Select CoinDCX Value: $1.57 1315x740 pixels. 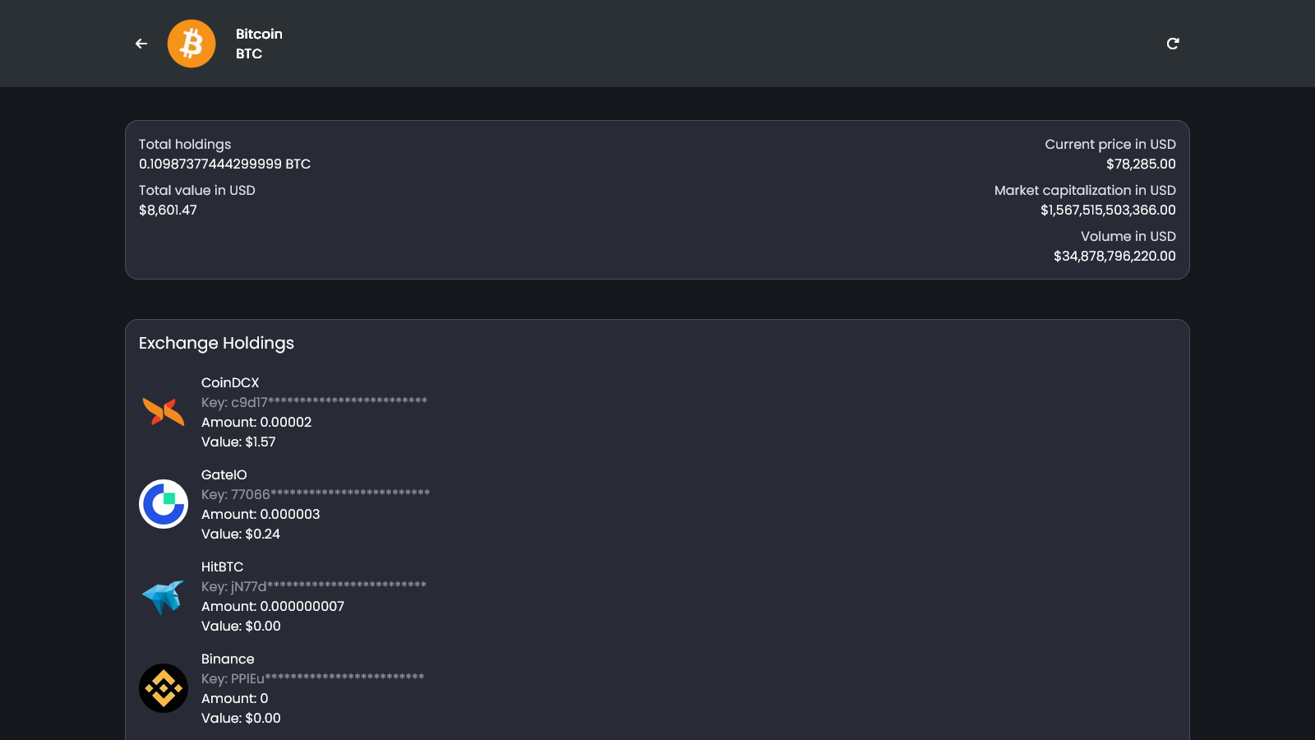click(238, 442)
